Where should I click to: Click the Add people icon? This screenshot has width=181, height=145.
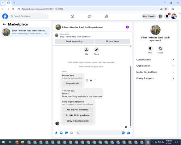pyautogui.click(x=87, y=50)
